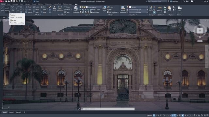Image resolution: width=209 pixels, height=117 pixels.
Task: Activate the Stretch command
Action: point(28,12)
